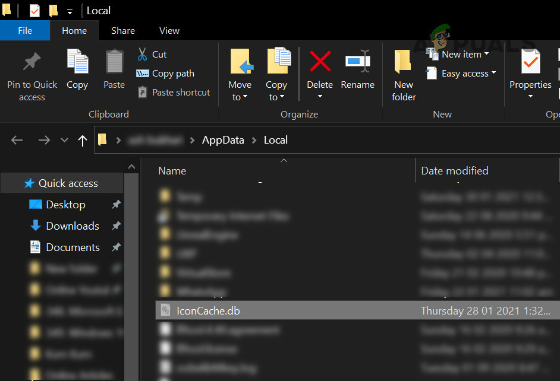Expand the Properties dropdown arrow

[530, 96]
